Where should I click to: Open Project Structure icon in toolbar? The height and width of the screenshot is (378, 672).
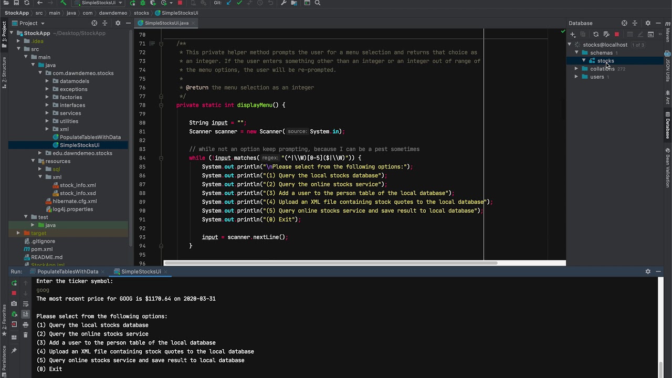[294, 3]
